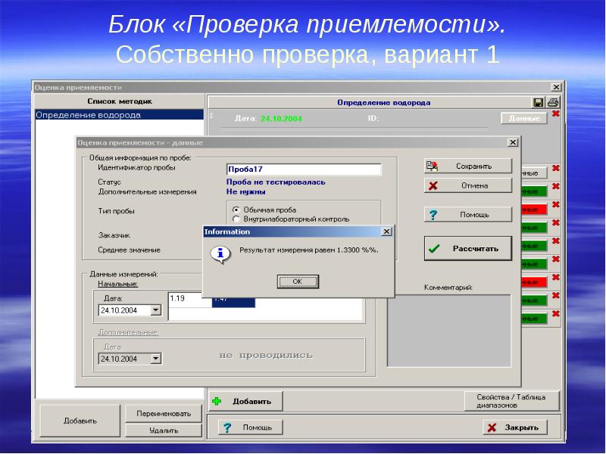Viewport: 606px width, 454px height.
Task: Click the green checkmark on Рассчитать
Action: pos(433,247)
